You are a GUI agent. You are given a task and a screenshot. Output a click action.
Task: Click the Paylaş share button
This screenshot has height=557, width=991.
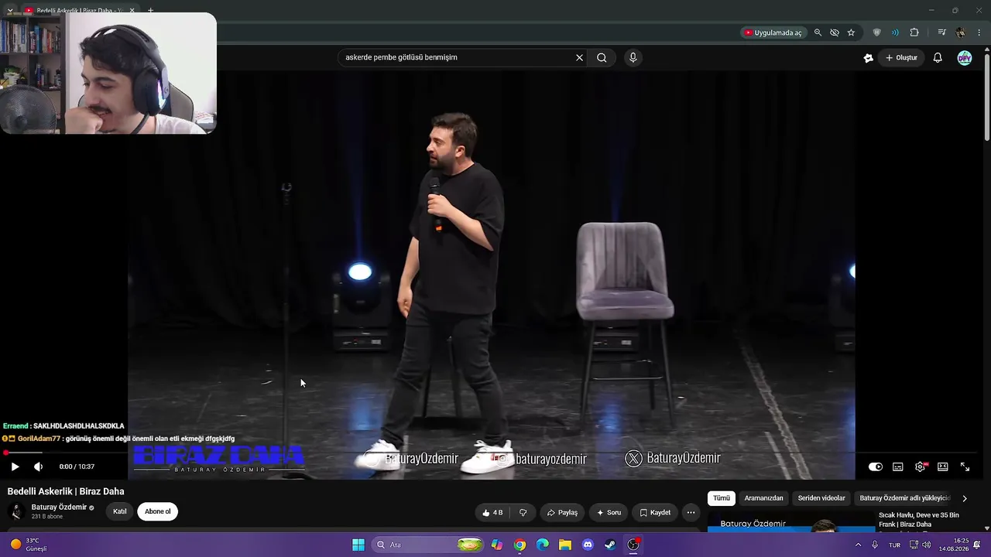click(562, 512)
